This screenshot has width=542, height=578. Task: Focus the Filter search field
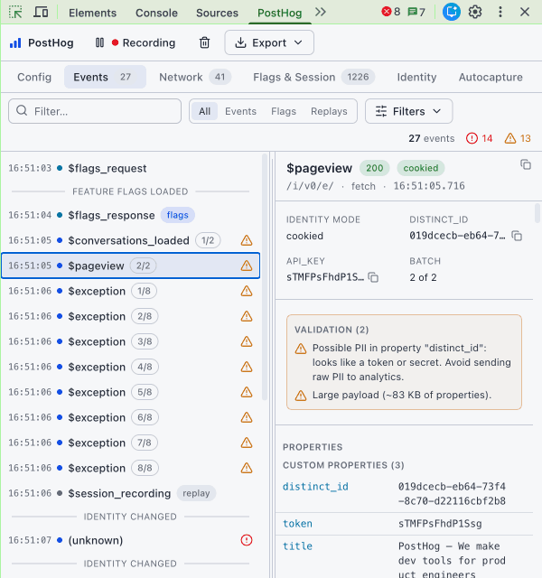(95, 111)
